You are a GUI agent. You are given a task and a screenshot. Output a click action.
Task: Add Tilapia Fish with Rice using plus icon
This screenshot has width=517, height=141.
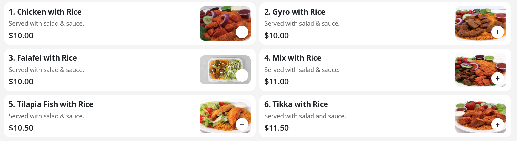(242, 124)
